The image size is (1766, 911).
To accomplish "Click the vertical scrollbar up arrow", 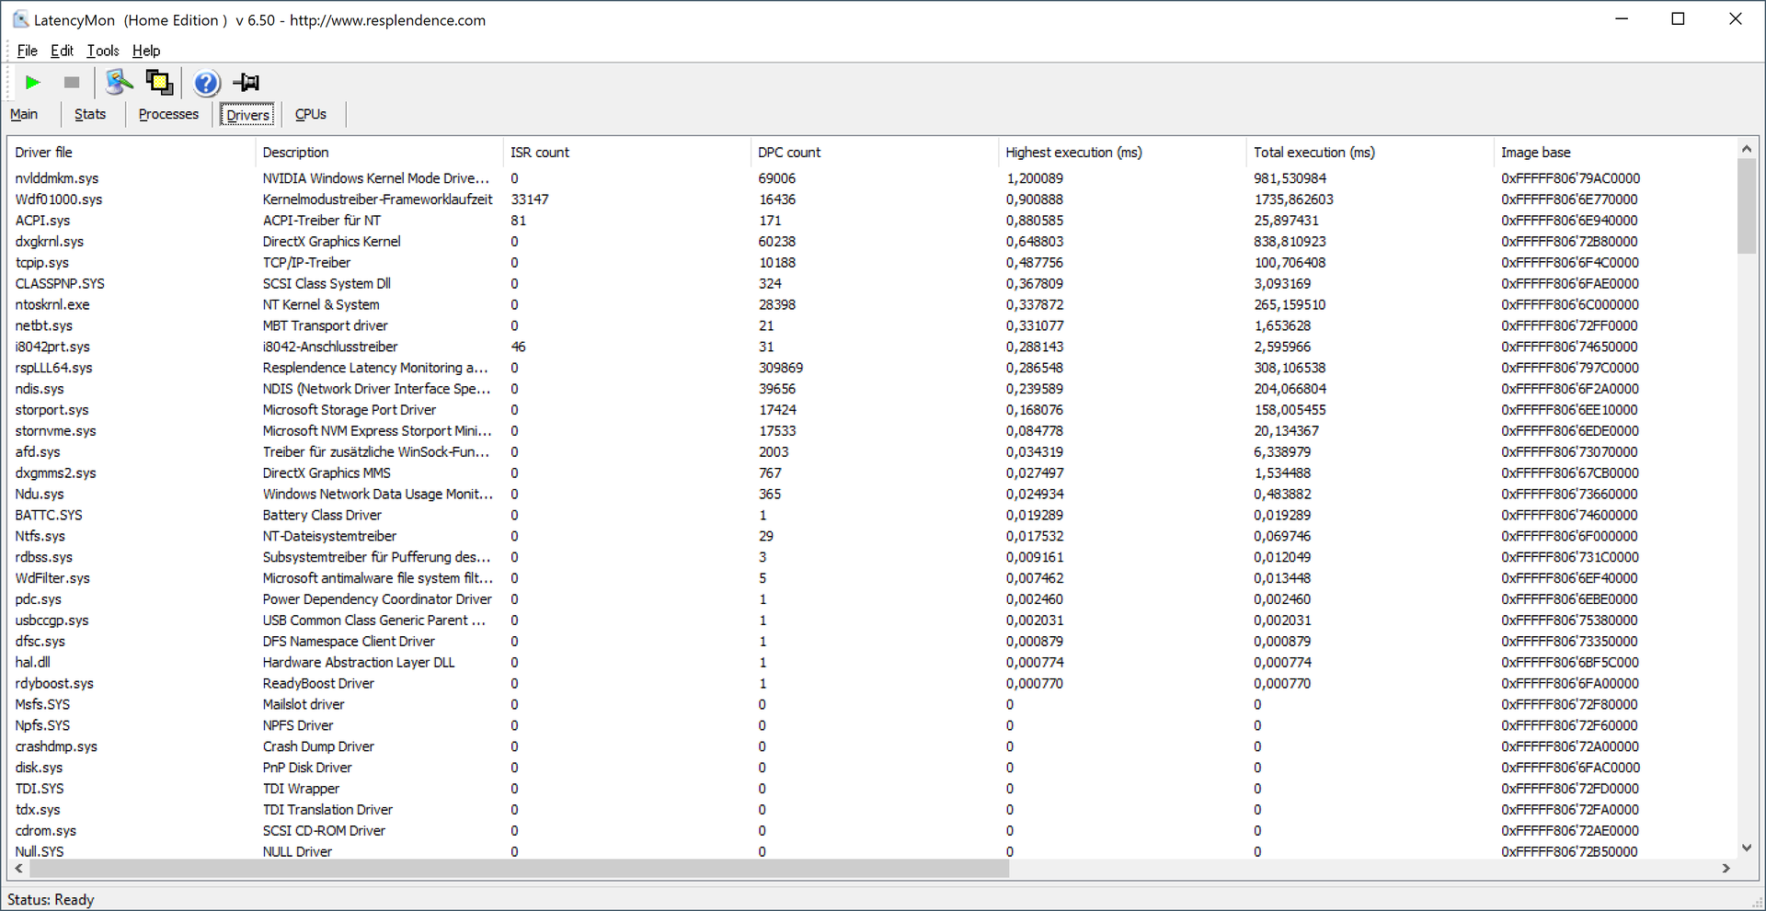I will [x=1747, y=148].
